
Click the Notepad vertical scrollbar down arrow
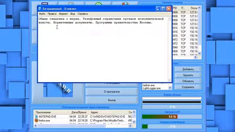[x=170, y=80]
